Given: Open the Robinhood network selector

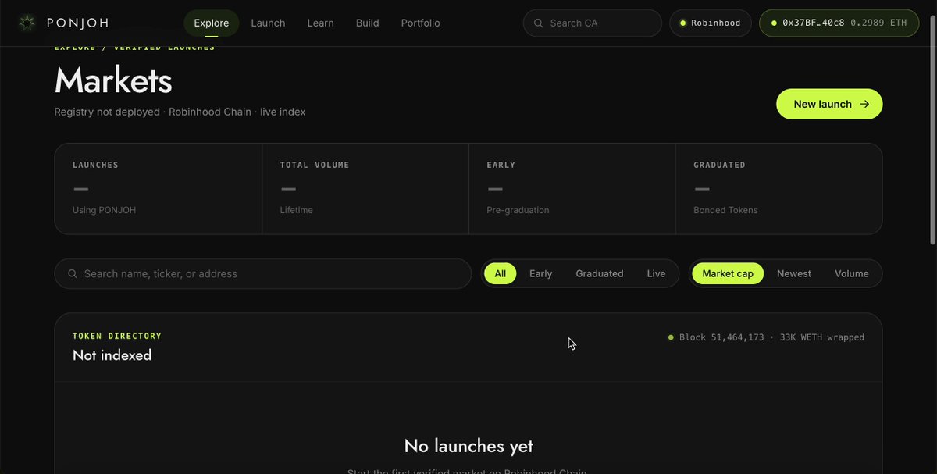Looking at the screenshot, I should [x=711, y=23].
